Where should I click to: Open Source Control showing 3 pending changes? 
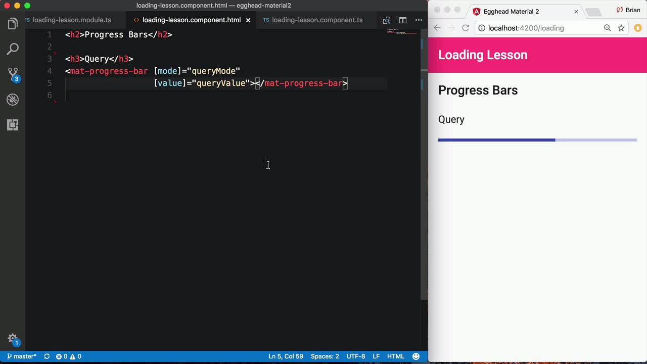tap(13, 72)
